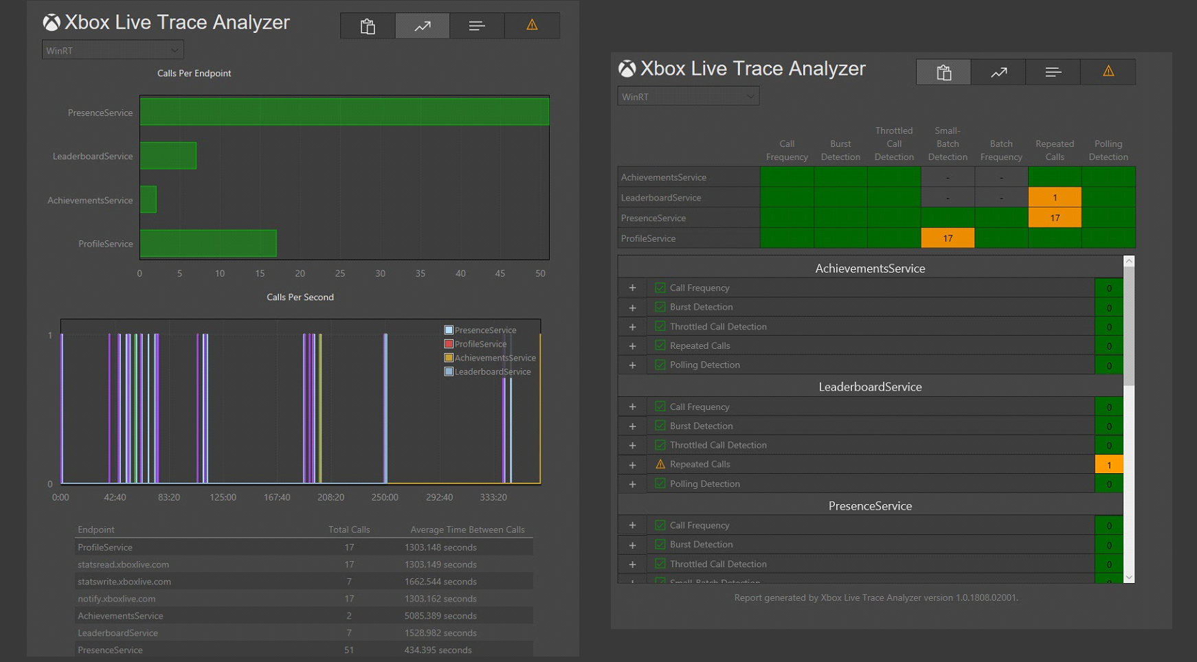The width and height of the screenshot is (1197, 662).
Task: Click AchievementsService Burst Detection check mark
Action: pos(660,307)
